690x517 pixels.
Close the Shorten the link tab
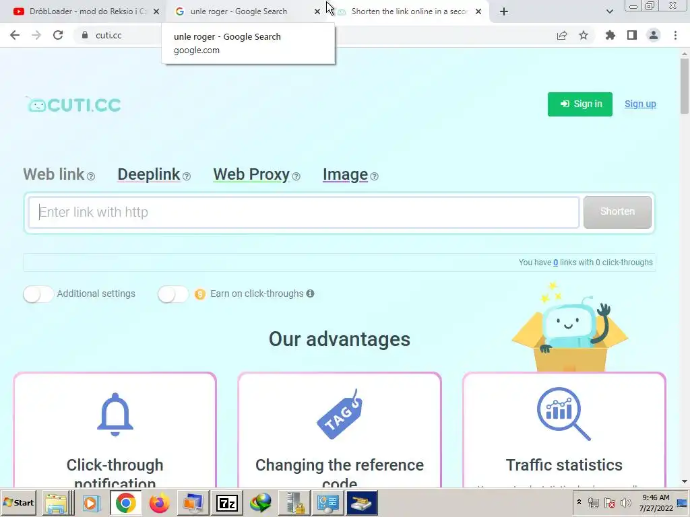[478, 11]
